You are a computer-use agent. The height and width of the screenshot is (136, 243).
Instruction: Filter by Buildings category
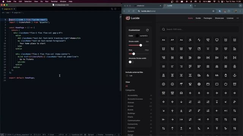click(131, 113)
